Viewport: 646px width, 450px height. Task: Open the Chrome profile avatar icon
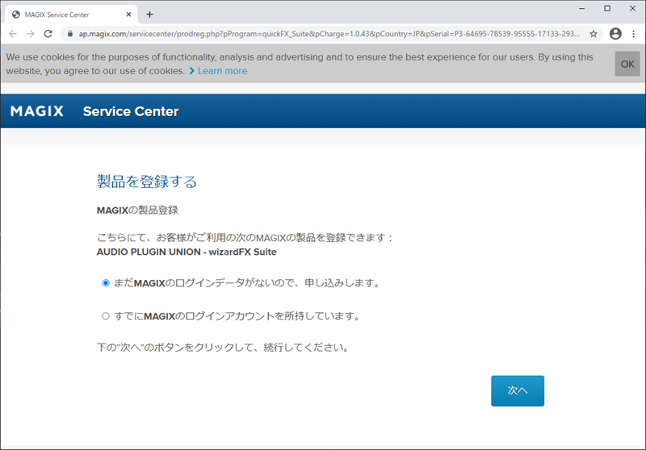point(615,34)
